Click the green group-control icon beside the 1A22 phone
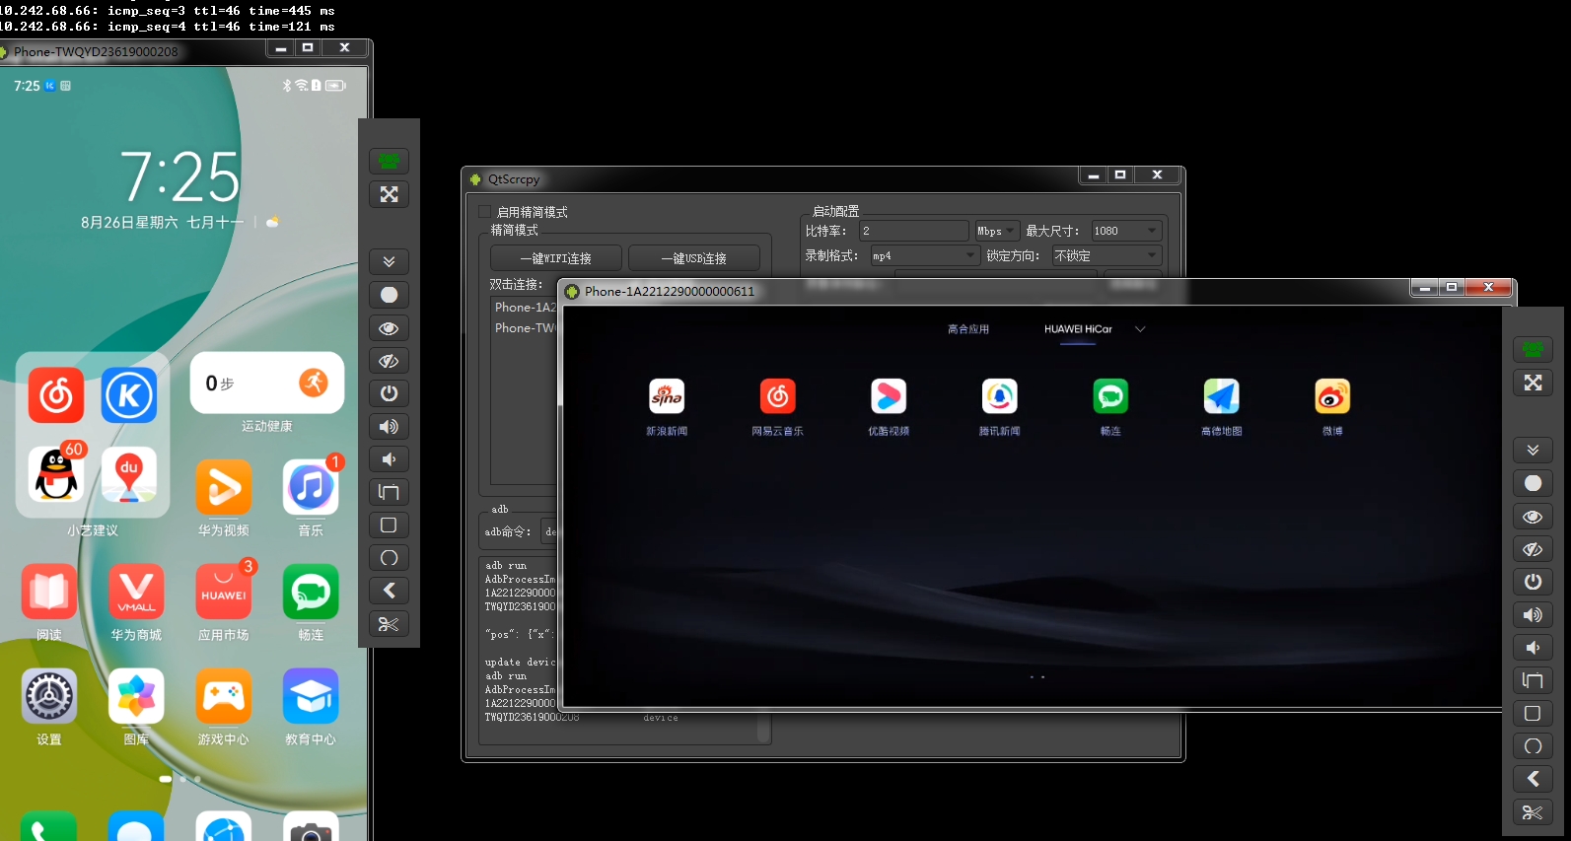 click(x=1533, y=349)
